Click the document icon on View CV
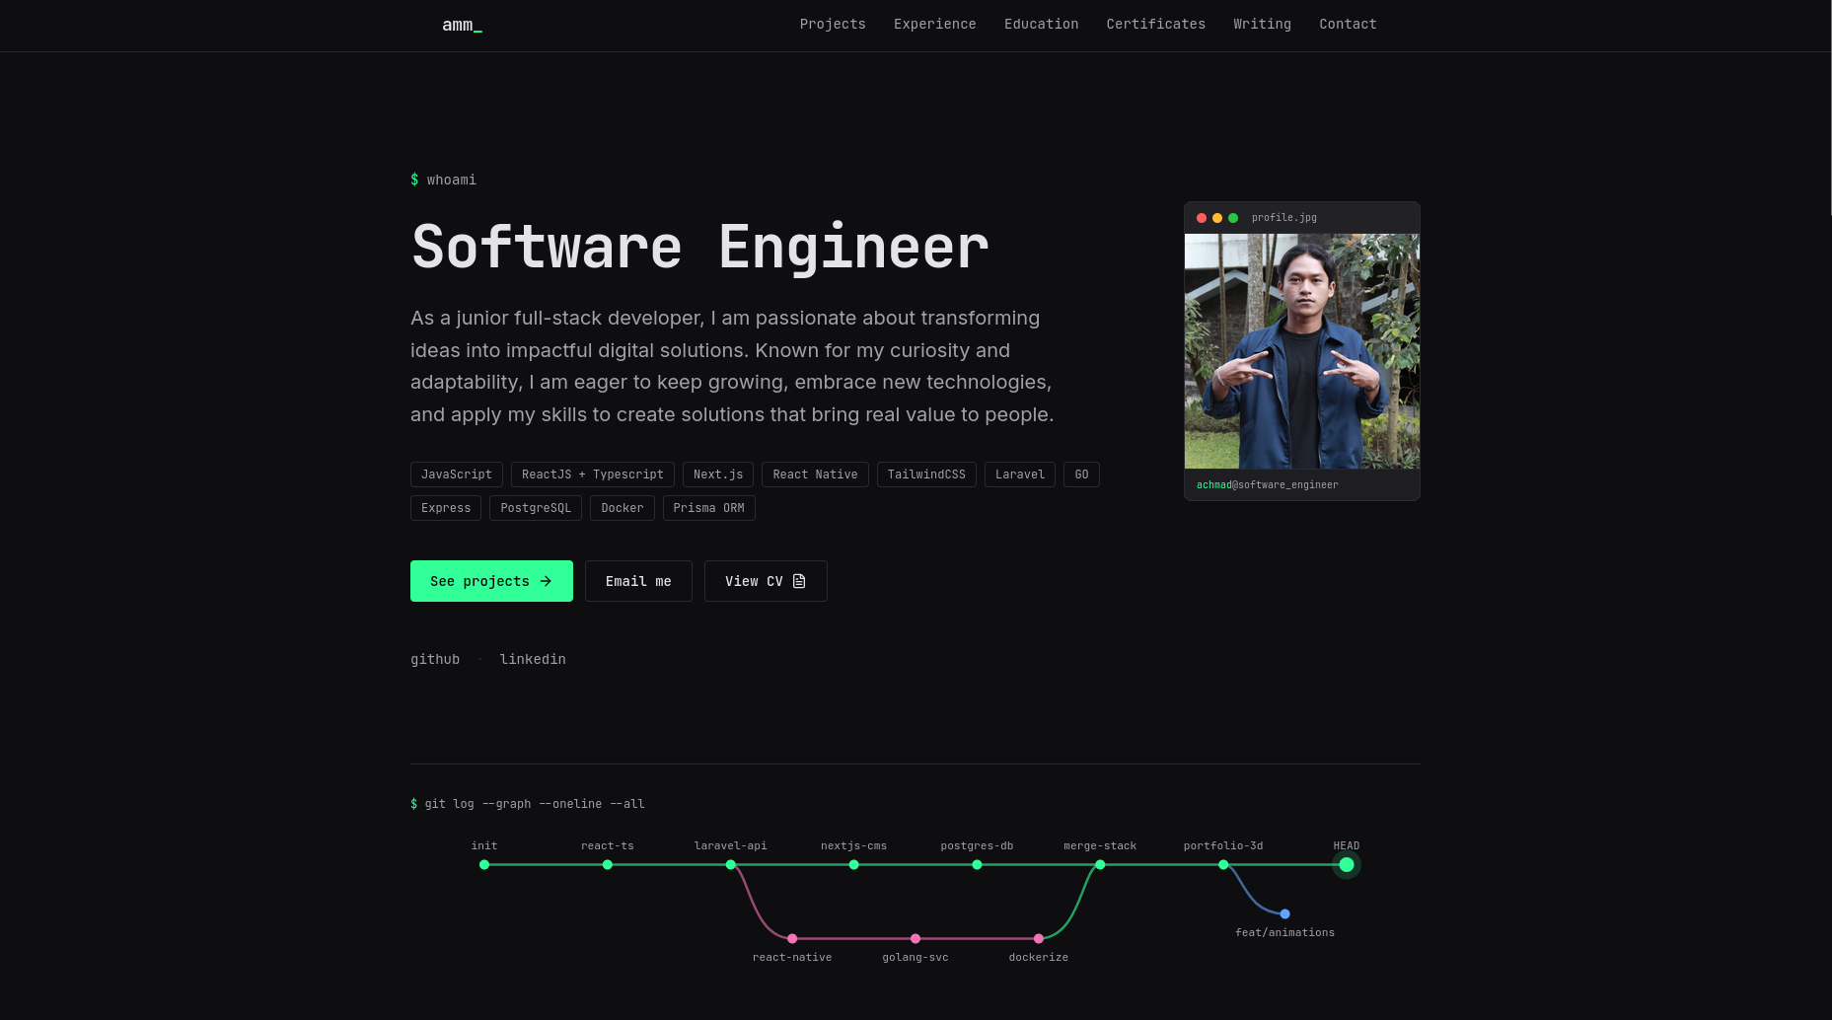1832x1020 pixels. (x=799, y=581)
